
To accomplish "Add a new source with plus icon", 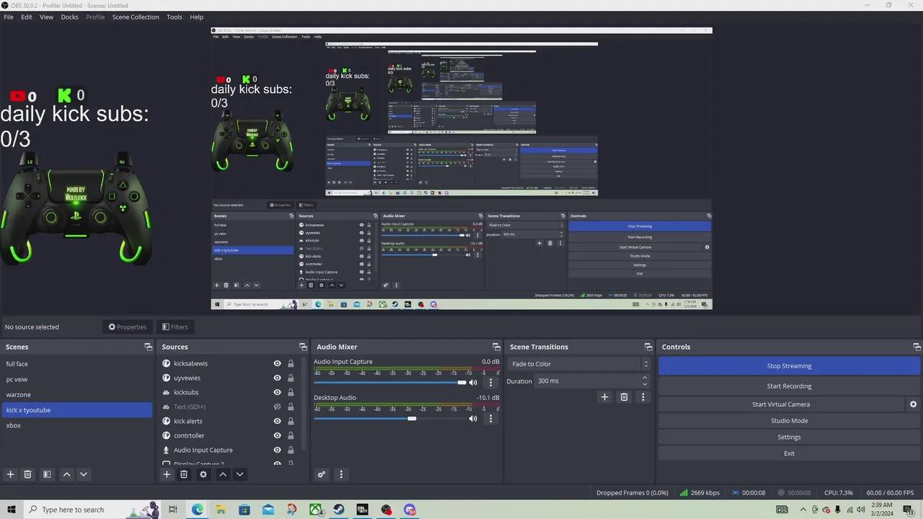I will pos(167,474).
